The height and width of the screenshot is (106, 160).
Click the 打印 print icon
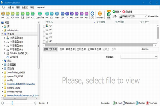click(x=92, y=15)
